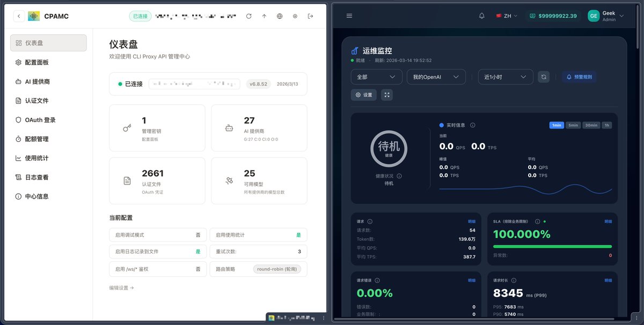644x325 pixels.
Task: Open the hamburger menu in the monitoring window
Action: click(349, 16)
